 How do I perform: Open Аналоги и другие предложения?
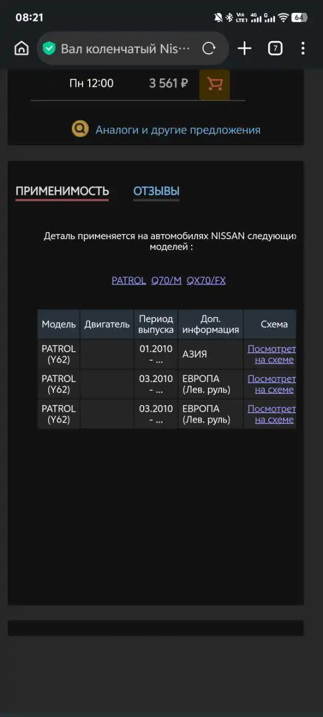pos(178,129)
